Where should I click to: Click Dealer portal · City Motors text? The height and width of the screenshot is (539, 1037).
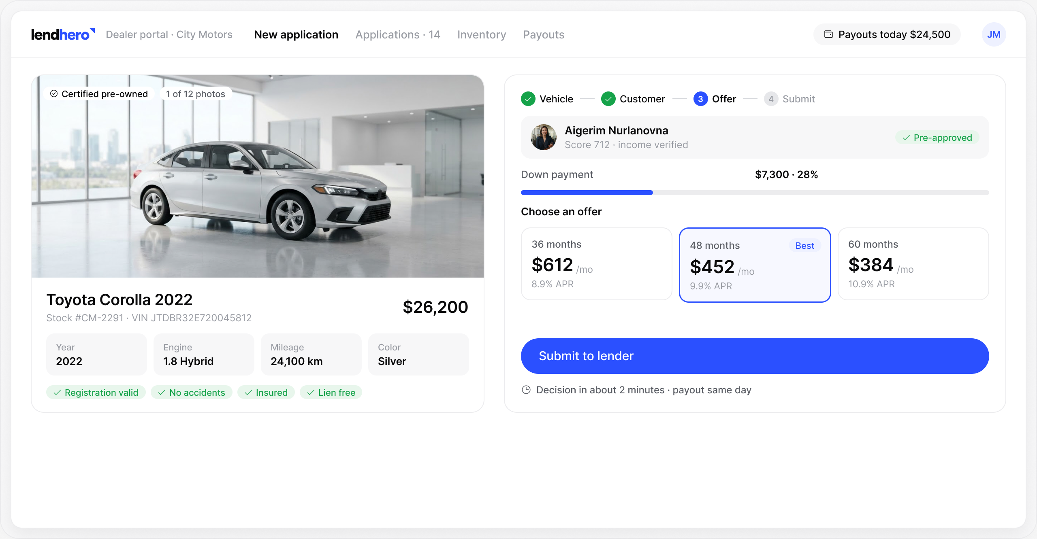pyautogui.click(x=169, y=34)
